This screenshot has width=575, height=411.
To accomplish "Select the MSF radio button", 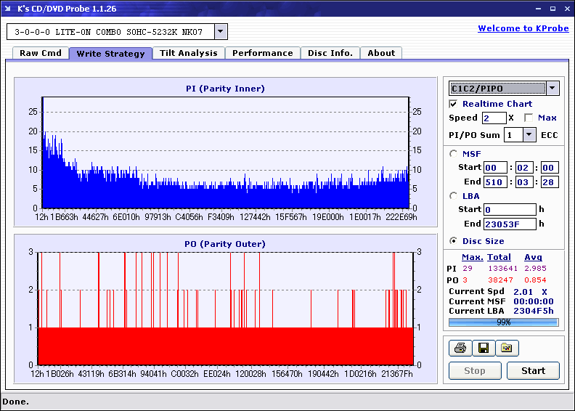I will click(x=454, y=154).
